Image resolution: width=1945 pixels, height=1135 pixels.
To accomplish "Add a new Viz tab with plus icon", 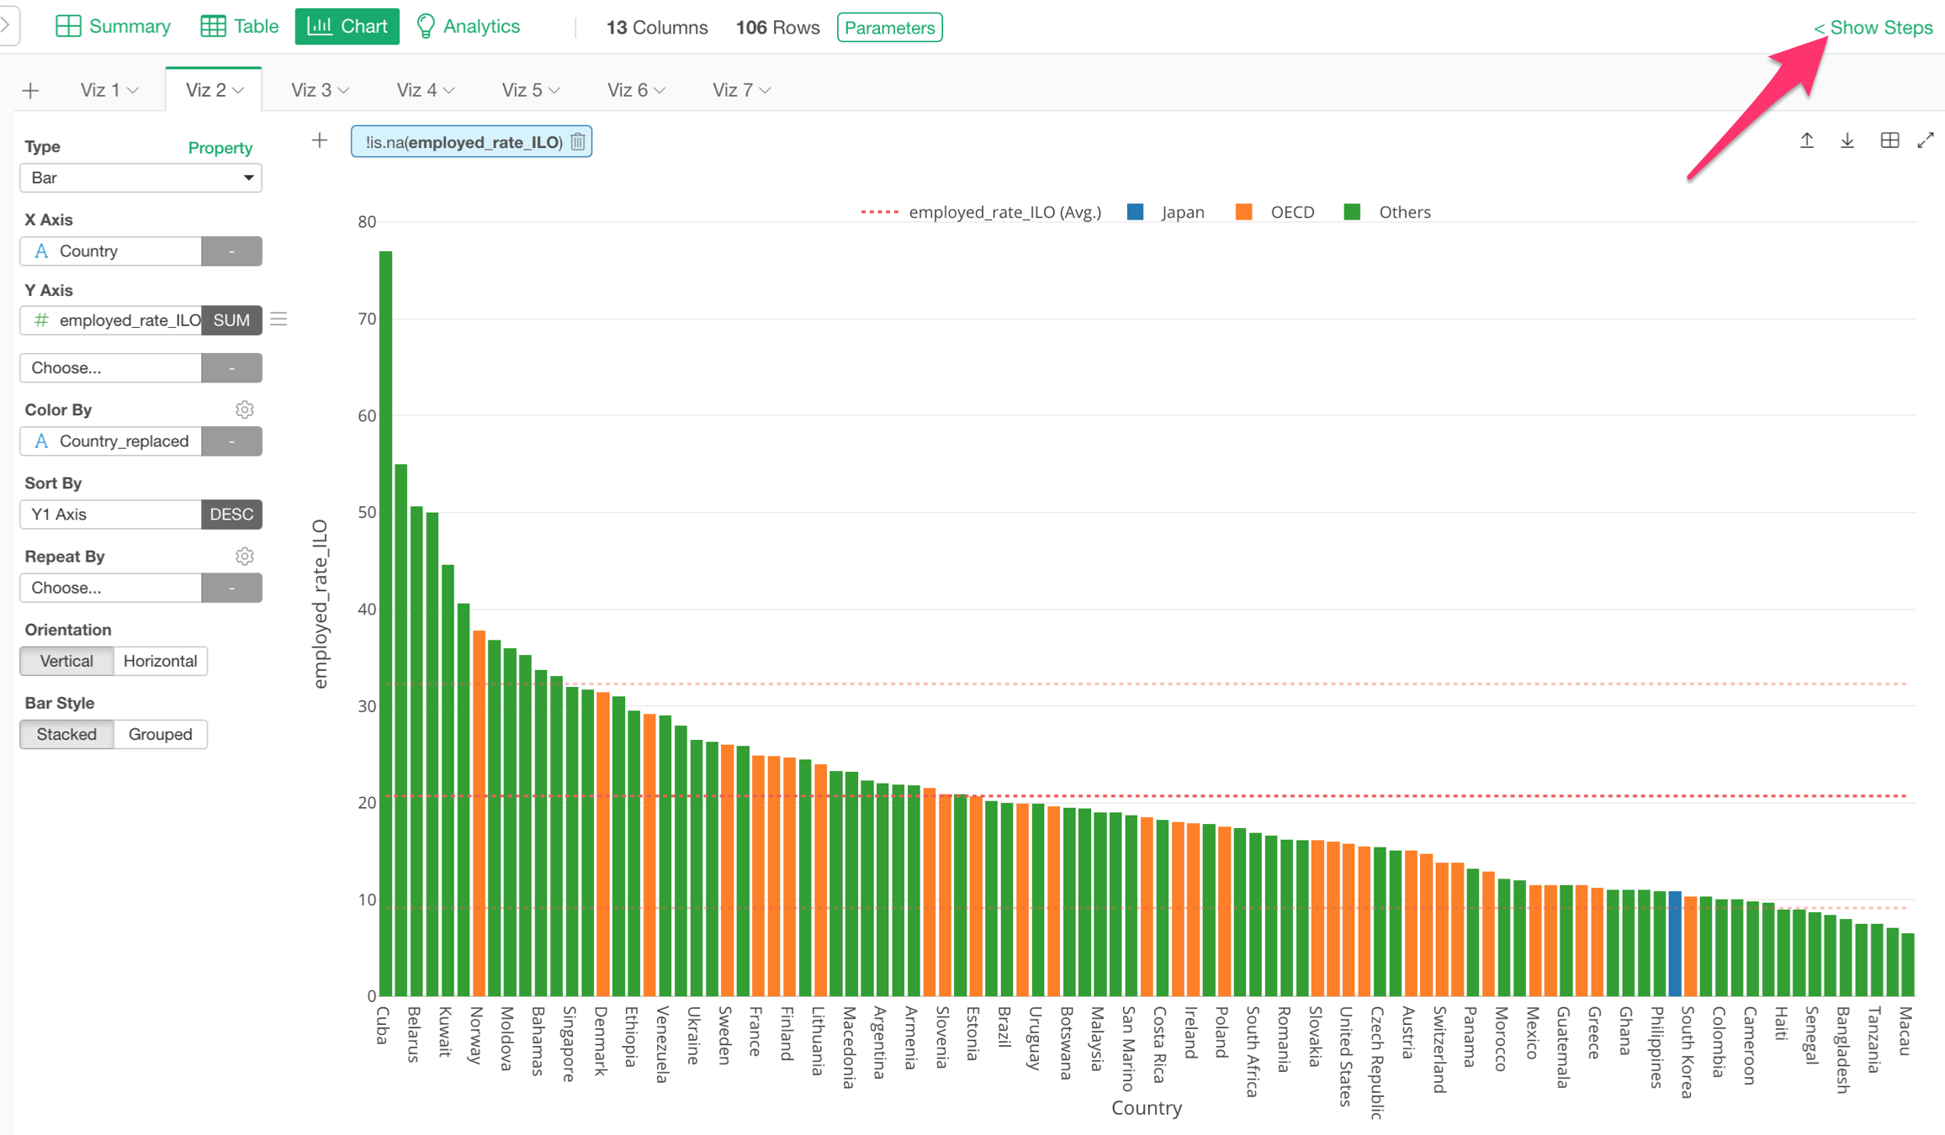I will (x=31, y=91).
